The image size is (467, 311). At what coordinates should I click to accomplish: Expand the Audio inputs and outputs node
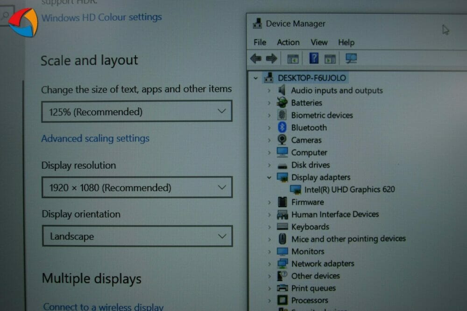tap(269, 90)
